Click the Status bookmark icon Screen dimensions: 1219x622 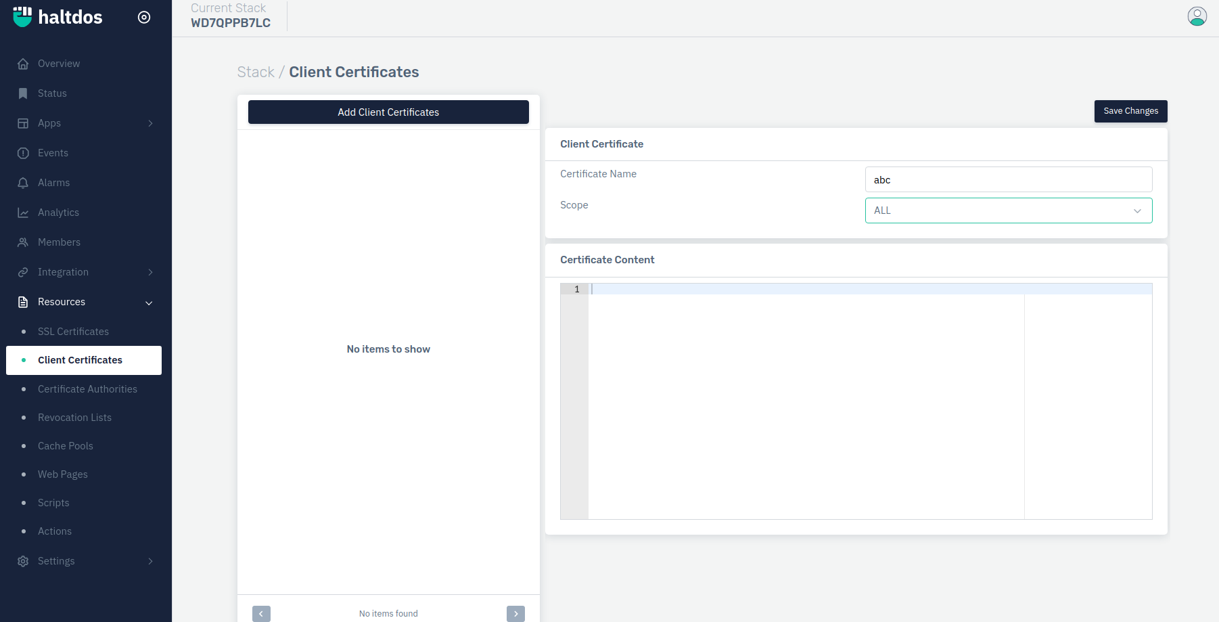click(23, 93)
